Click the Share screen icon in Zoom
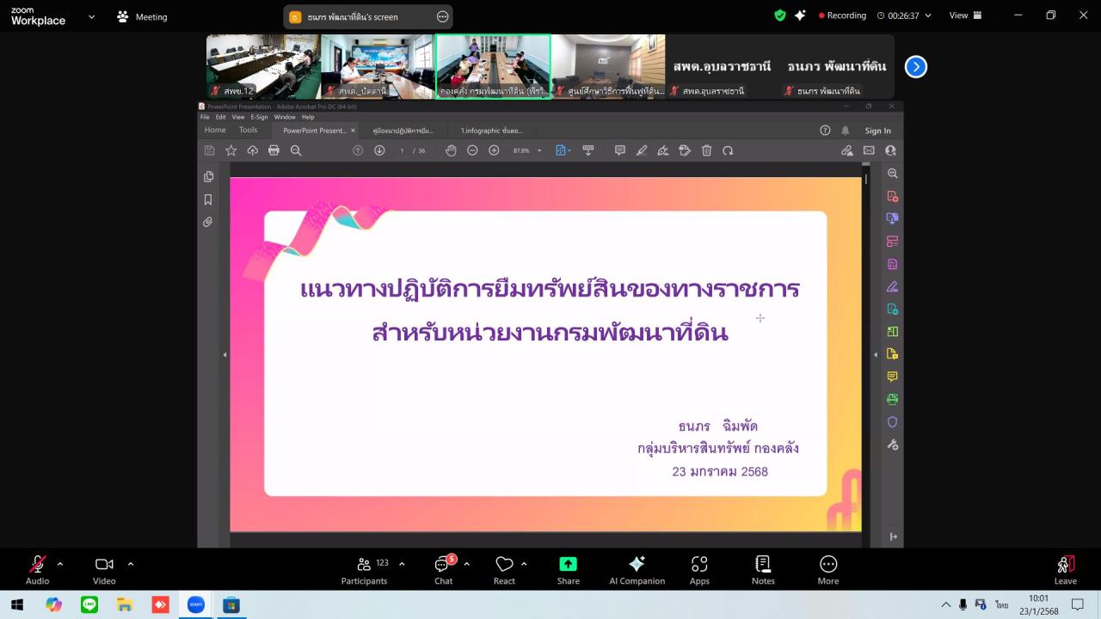The image size is (1101, 619). pyautogui.click(x=568, y=563)
